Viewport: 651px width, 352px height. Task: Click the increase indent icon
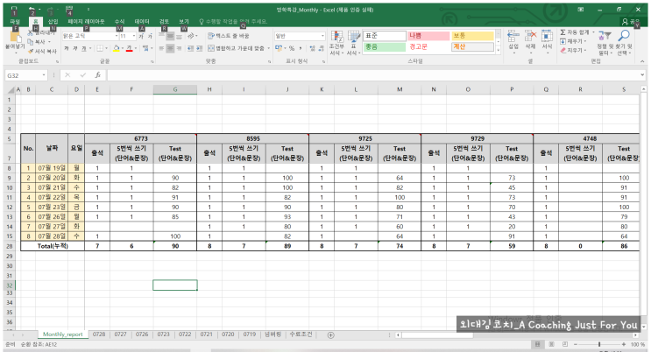[199, 48]
